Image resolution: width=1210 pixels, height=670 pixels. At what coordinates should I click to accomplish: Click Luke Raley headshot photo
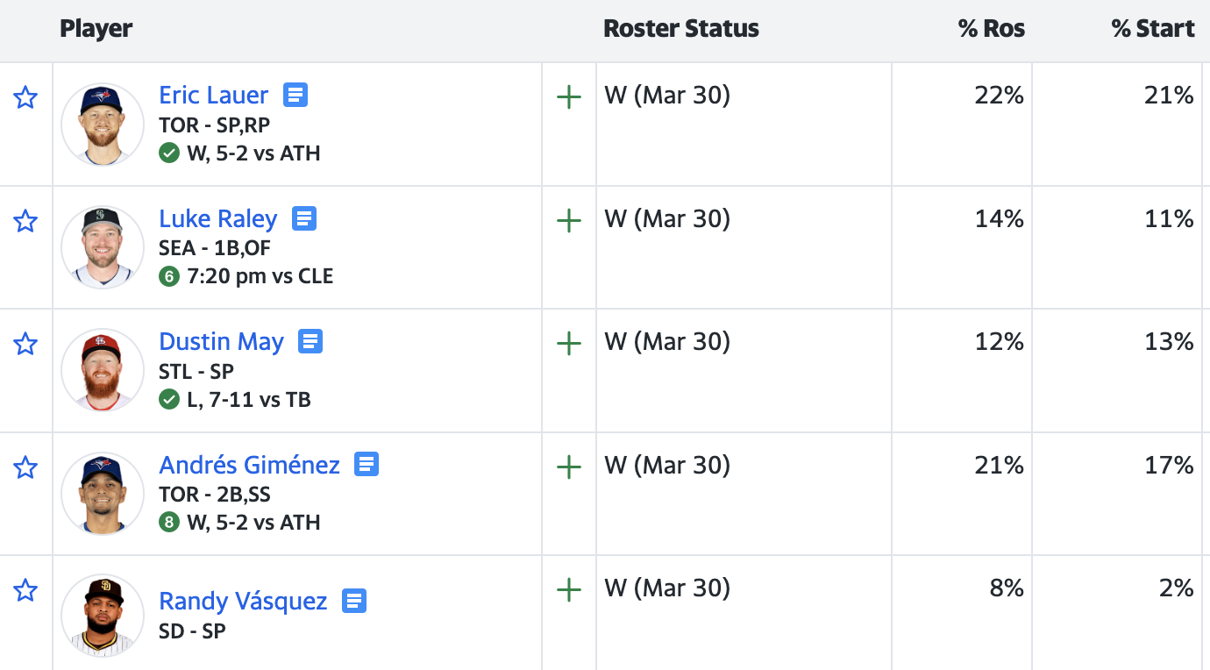[103, 247]
